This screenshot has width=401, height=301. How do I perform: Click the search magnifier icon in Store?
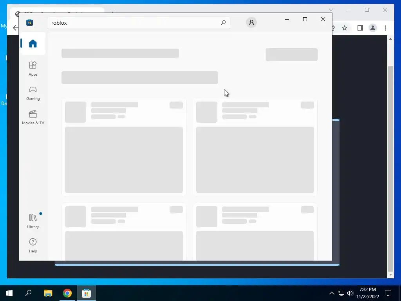223,22
